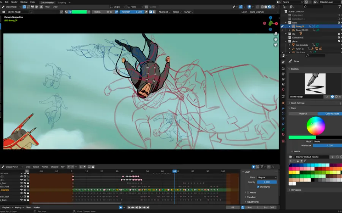
Task: Jump to the start frame
Action: click(x=129, y=208)
